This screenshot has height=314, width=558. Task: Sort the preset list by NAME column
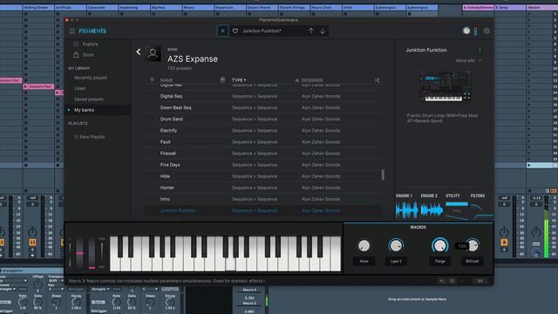click(x=167, y=80)
